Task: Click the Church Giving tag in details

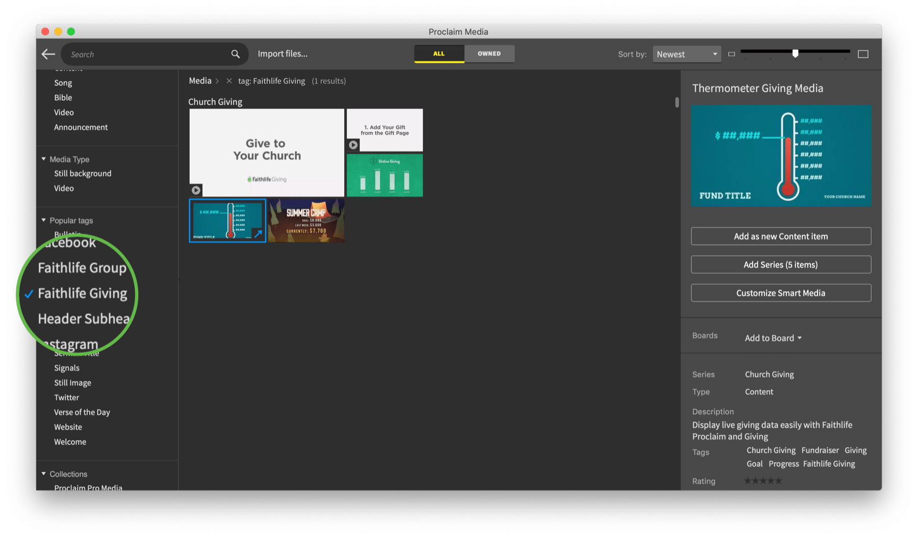Action: (x=771, y=450)
